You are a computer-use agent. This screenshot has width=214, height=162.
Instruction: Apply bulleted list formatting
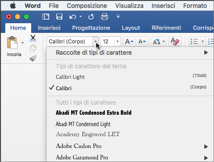tap(194, 42)
